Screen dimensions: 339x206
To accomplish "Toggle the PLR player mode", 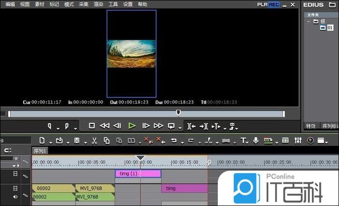I will (263, 4).
